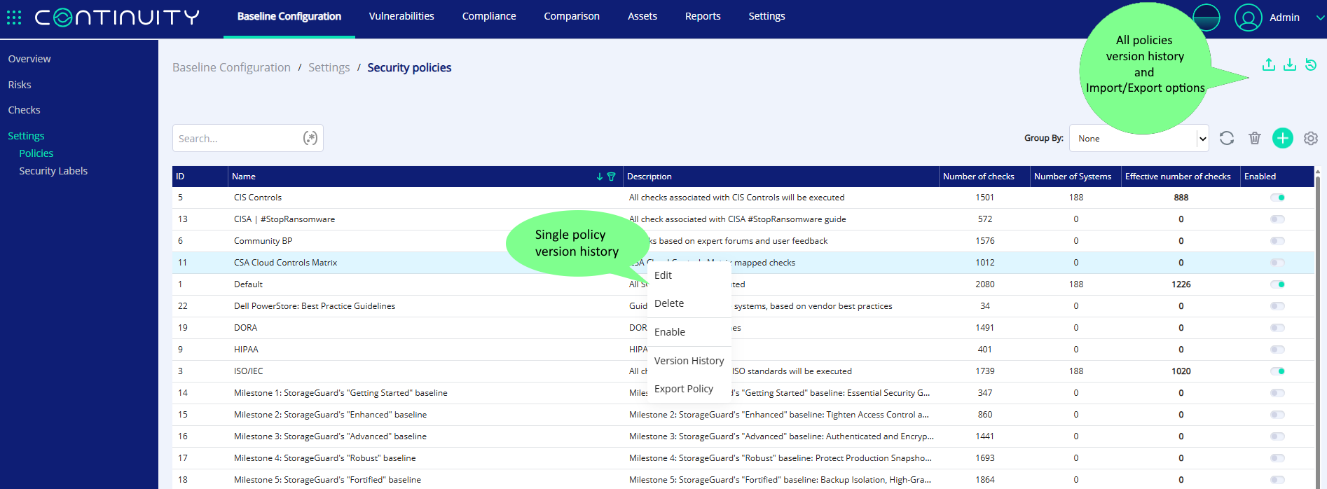This screenshot has width=1327, height=489.
Task: Enable the HIPAA policy toggle
Action: 1277,350
